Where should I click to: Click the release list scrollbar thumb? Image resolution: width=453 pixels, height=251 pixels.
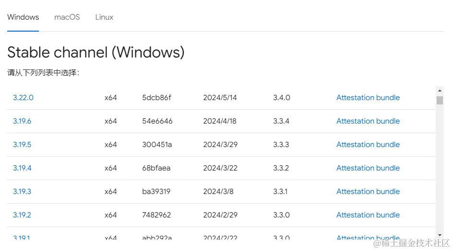click(440, 100)
